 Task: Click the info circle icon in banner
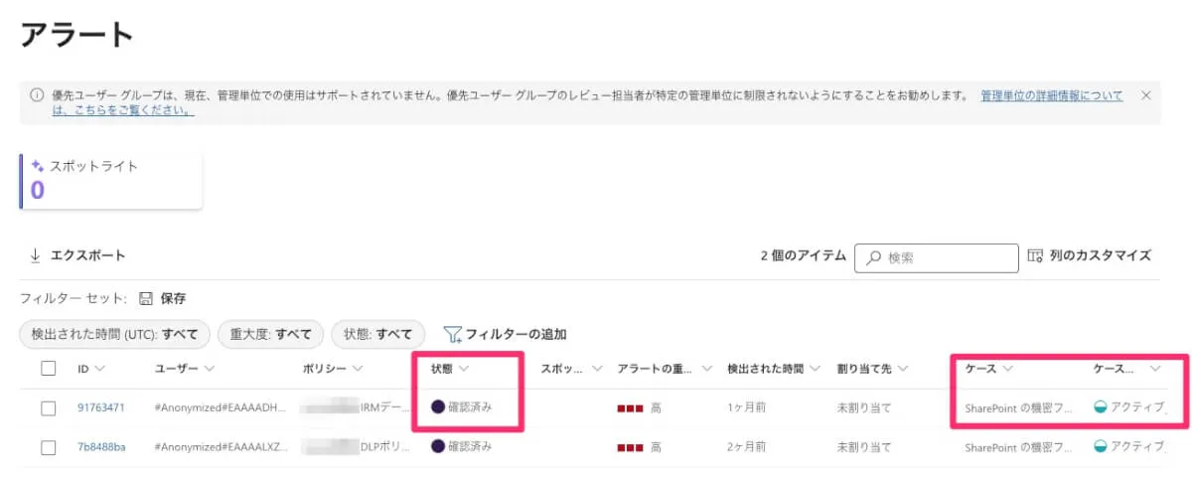pos(37,96)
